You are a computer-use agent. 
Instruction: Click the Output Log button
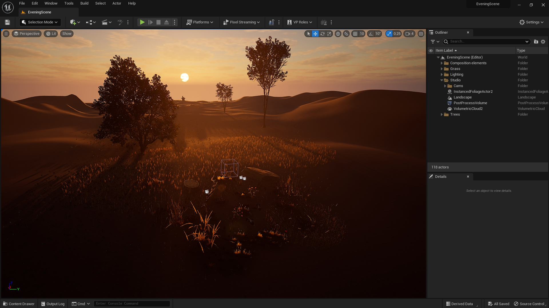[53, 304]
